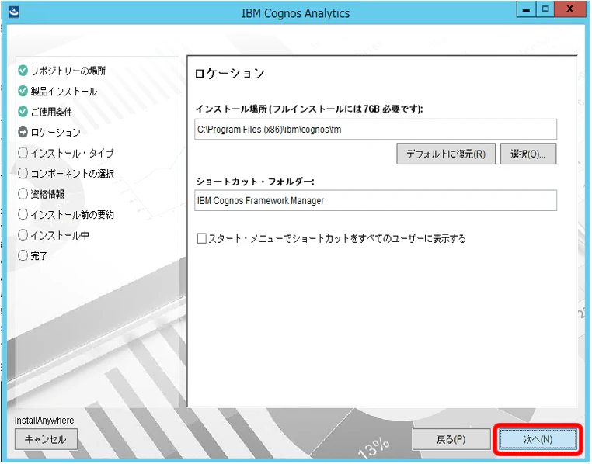The height and width of the screenshot is (464, 592).
Task: Select the リポジトリーの場所 step label
Action: [x=68, y=71]
